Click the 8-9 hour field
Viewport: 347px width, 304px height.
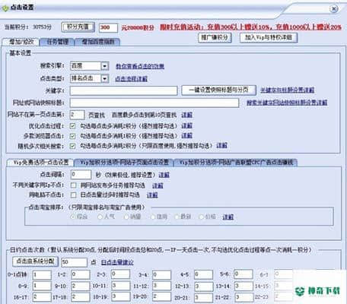point(42,286)
